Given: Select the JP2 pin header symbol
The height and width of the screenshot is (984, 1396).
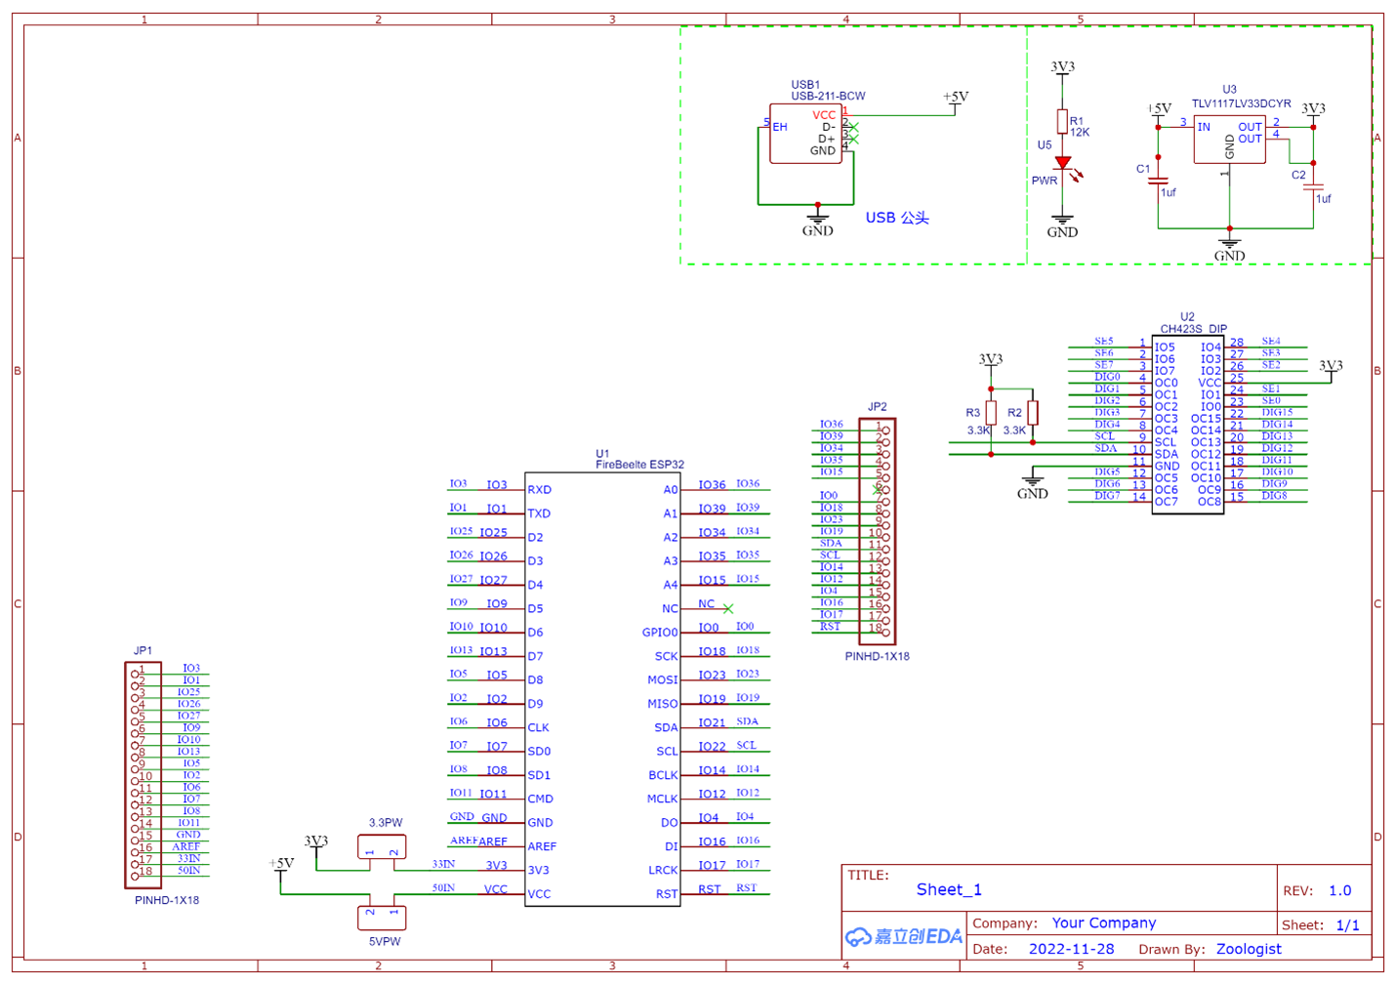Looking at the screenshot, I should pos(877,531).
